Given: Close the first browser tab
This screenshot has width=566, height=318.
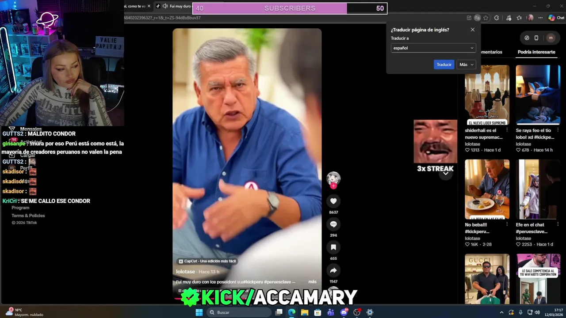Looking at the screenshot, I should (149, 6).
